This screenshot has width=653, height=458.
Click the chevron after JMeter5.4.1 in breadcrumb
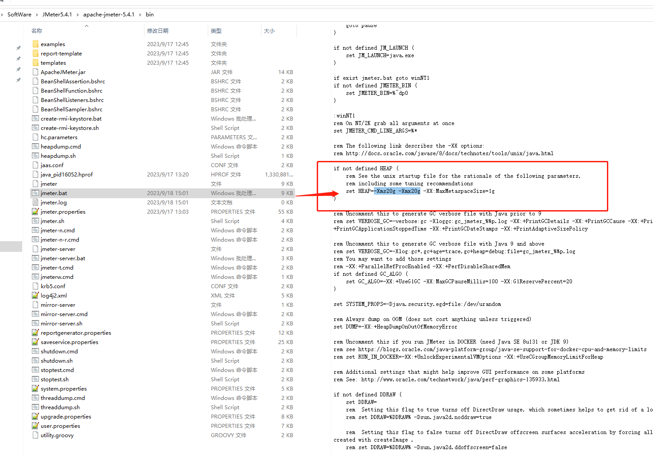pos(78,15)
